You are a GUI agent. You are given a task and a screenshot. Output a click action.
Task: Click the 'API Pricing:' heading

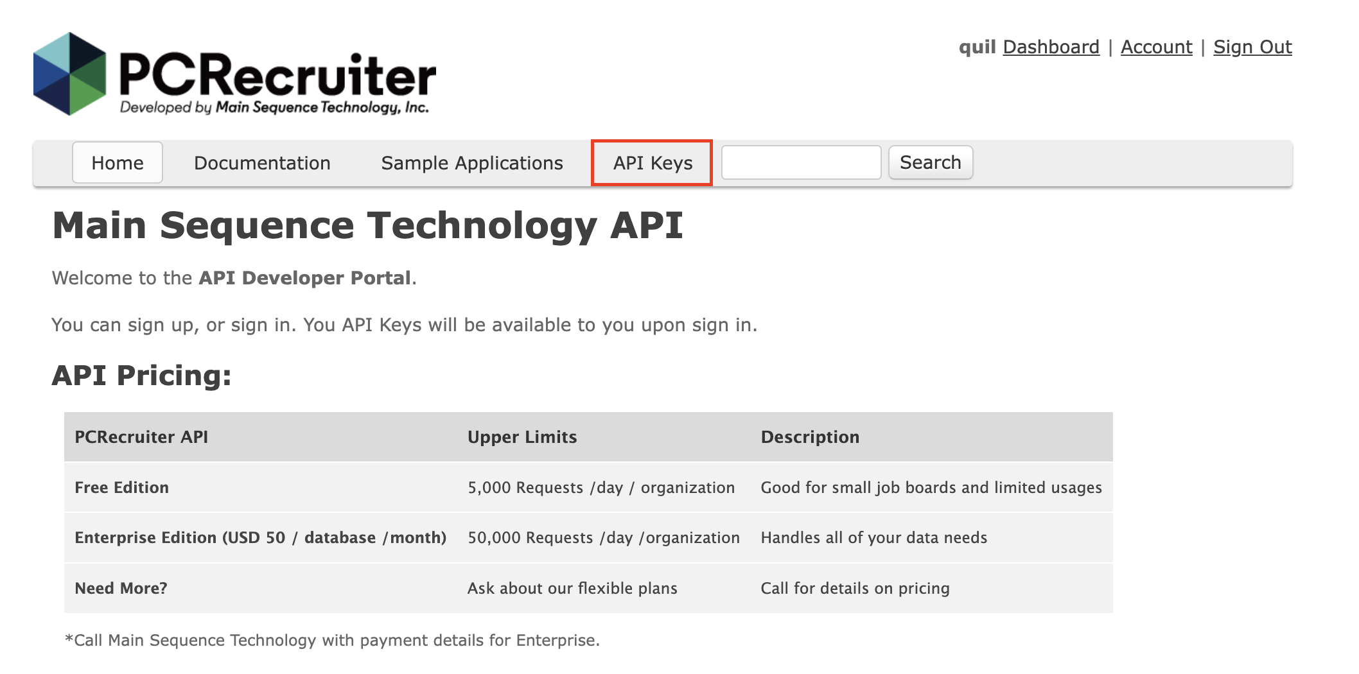(141, 376)
